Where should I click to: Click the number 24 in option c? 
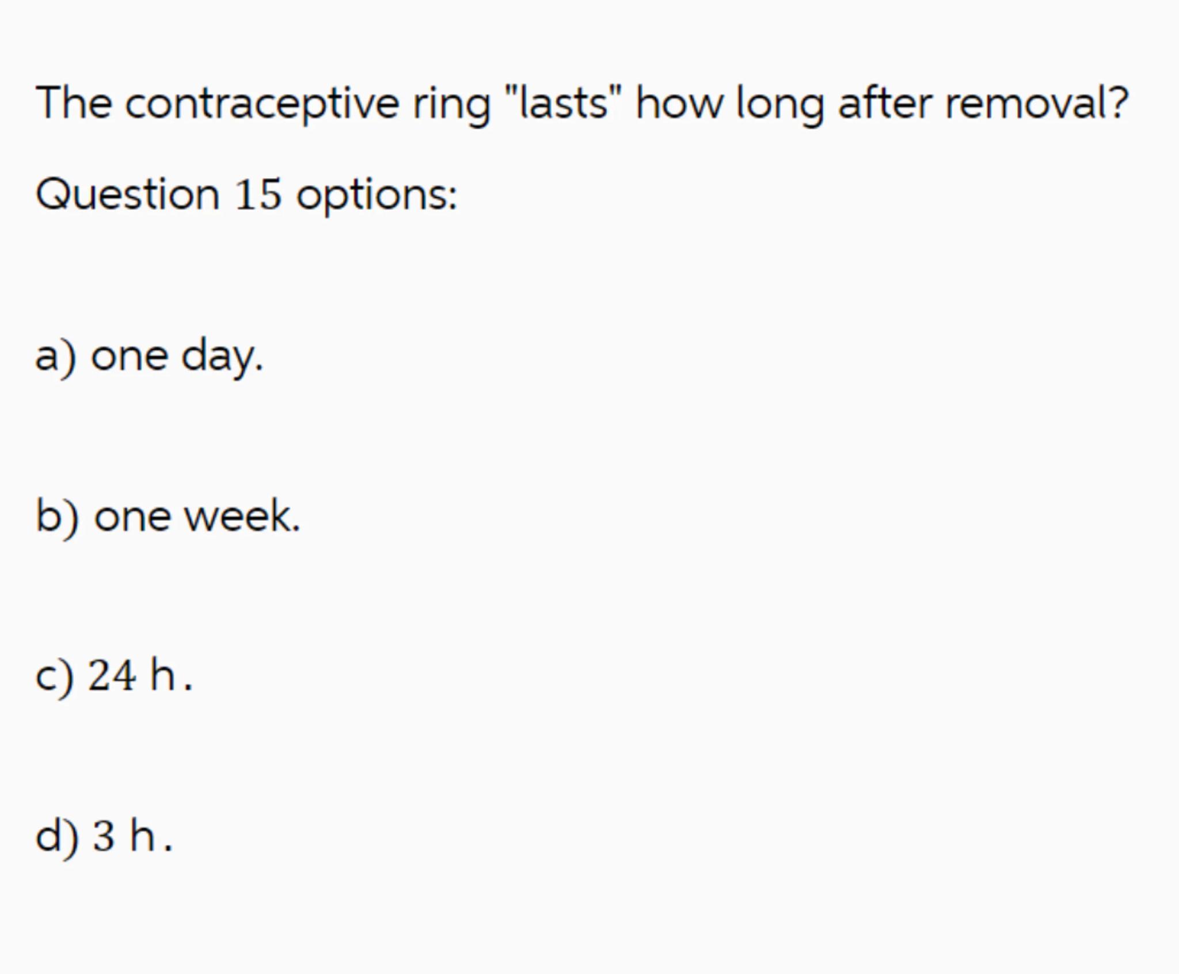click(x=112, y=676)
